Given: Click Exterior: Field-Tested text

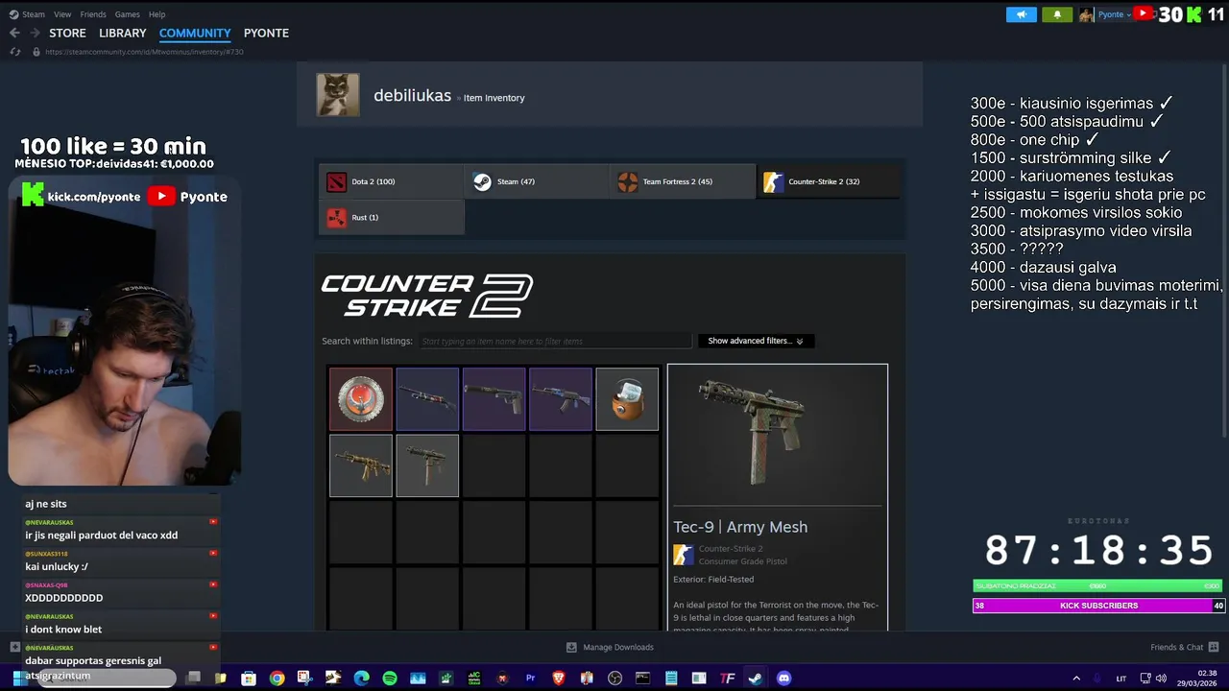Looking at the screenshot, I should (713, 580).
